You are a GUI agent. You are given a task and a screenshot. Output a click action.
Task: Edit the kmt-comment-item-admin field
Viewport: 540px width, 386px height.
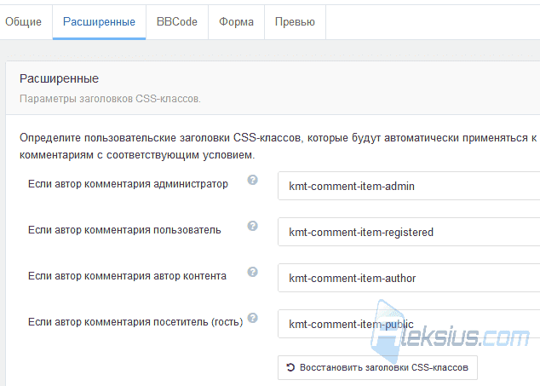(409, 186)
